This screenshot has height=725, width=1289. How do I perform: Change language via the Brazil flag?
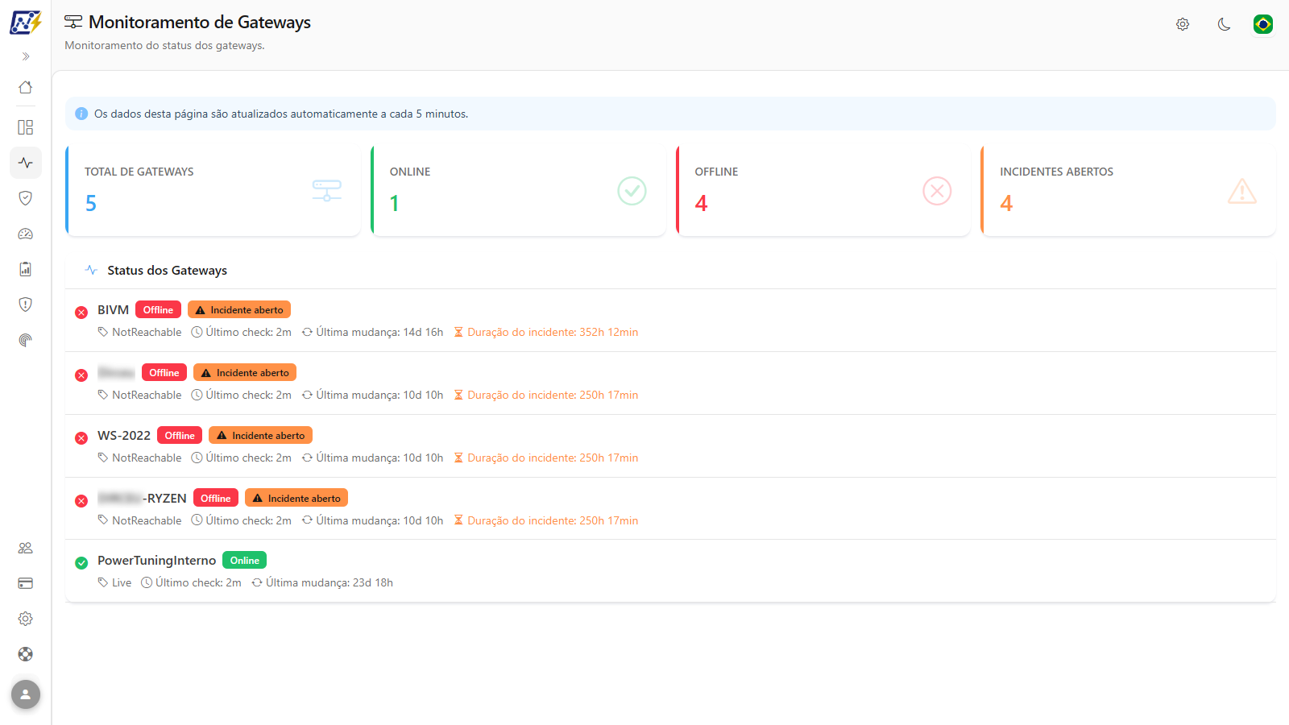(1263, 24)
